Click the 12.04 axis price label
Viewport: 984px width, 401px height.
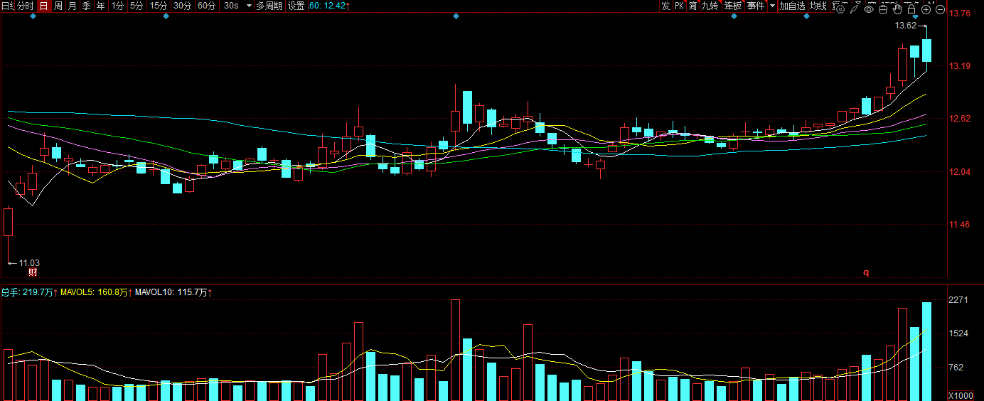click(x=961, y=171)
